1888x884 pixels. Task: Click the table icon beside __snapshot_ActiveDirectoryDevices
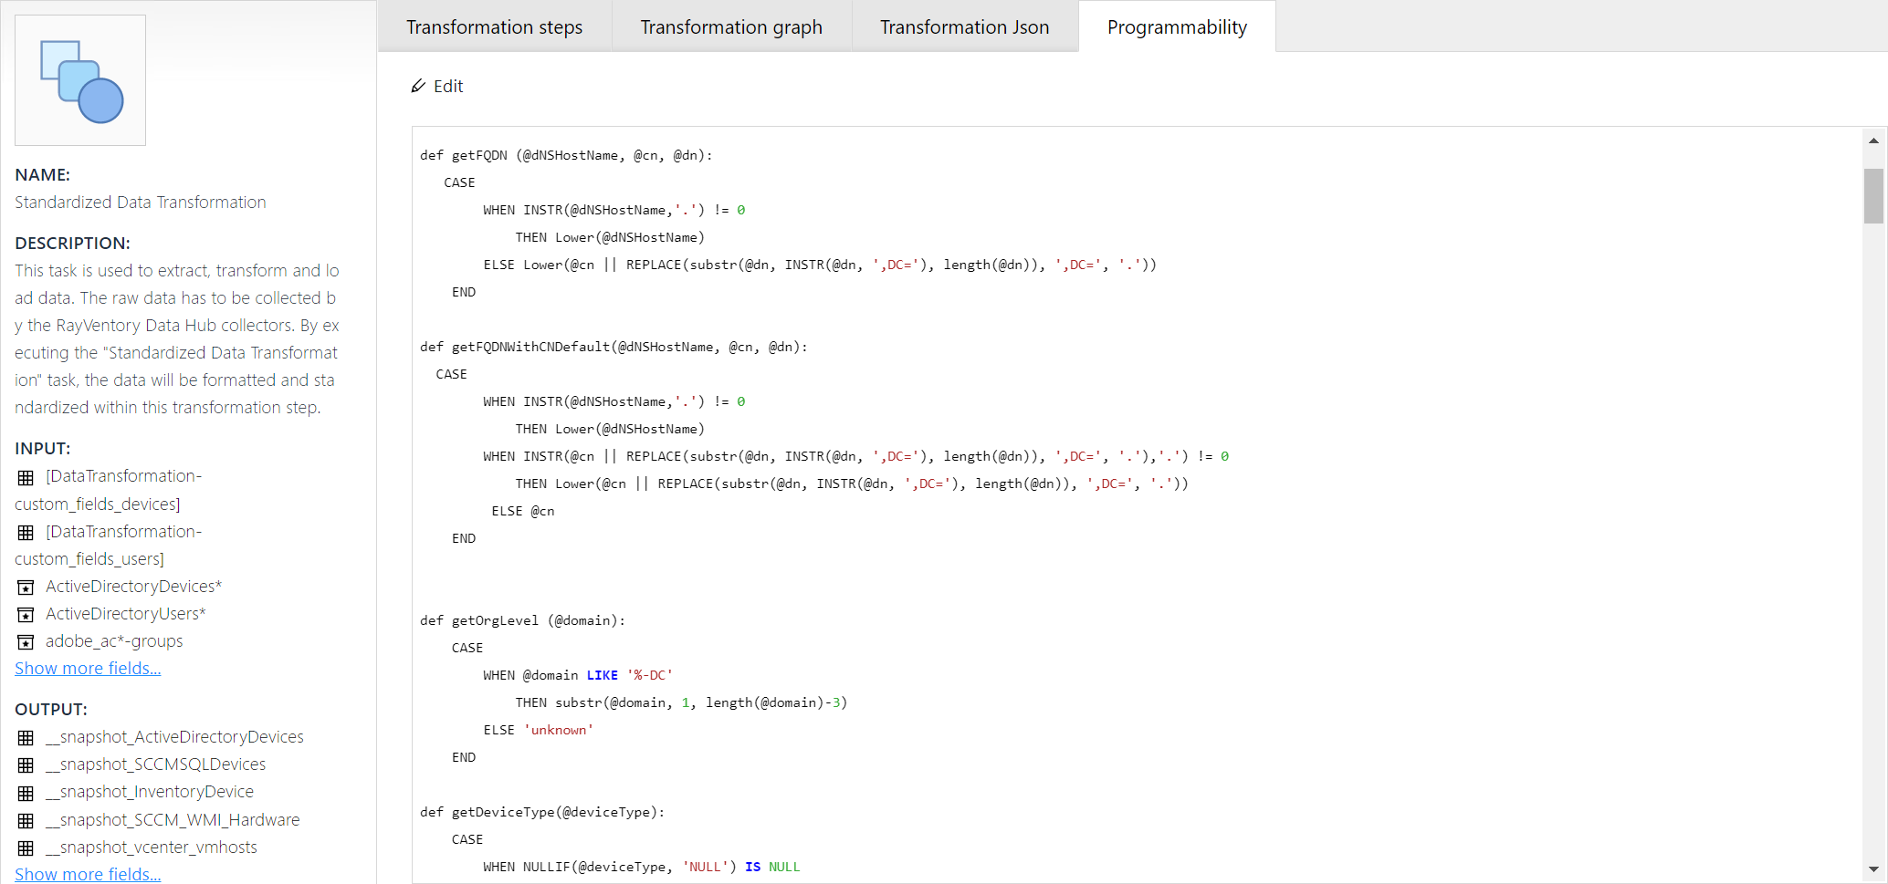[x=26, y=737]
